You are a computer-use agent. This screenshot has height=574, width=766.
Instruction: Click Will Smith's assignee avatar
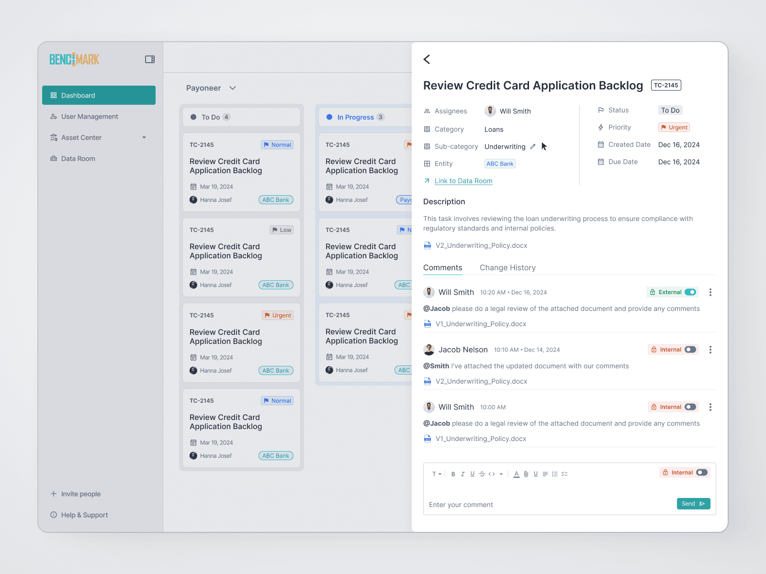click(x=490, y=111)
